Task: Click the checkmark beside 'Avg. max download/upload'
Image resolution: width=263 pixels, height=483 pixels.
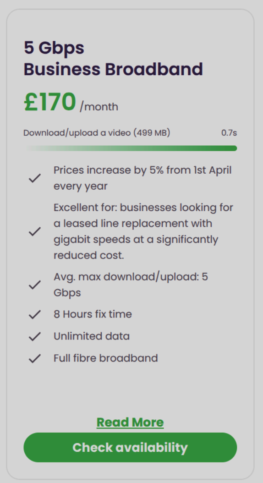Action: 35,285
